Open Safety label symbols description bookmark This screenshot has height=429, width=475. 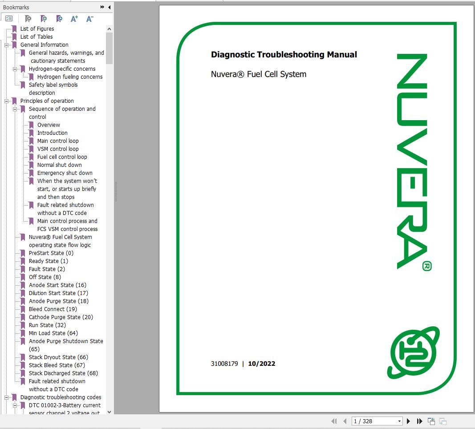[x=53, y=89]
